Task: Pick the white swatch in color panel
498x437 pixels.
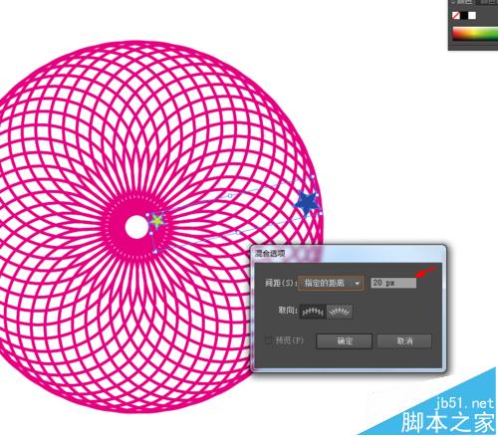Action: pyautogui.click(x=472, y=15)
